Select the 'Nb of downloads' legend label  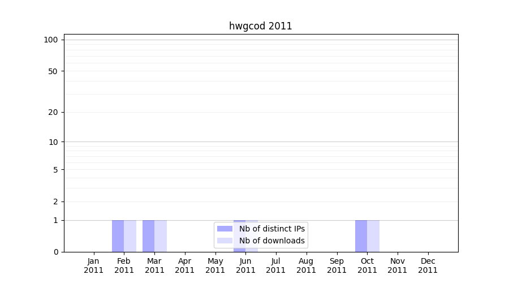tap(272, 241)
